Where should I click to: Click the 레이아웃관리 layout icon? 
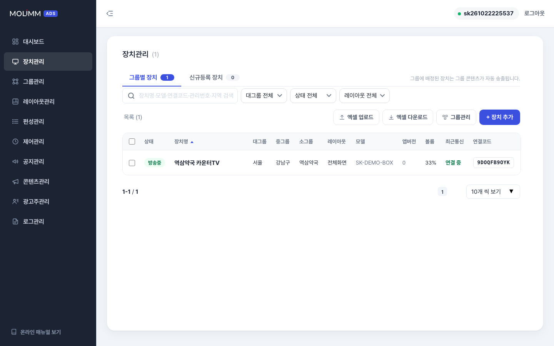15,101
